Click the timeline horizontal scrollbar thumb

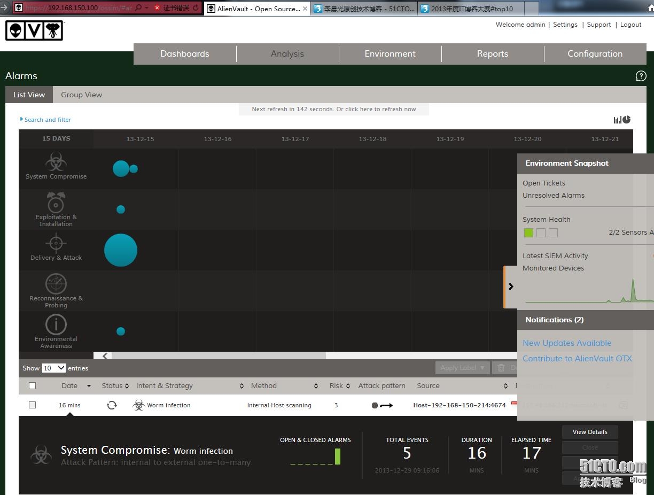click(219, 356)
